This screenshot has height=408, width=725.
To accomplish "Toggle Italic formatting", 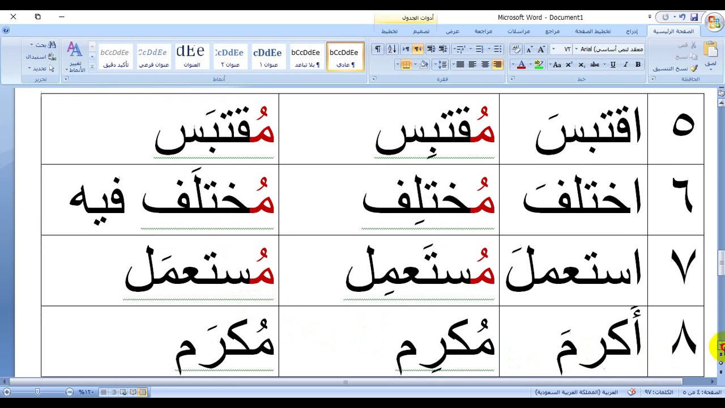I will [x=625, y=65].
